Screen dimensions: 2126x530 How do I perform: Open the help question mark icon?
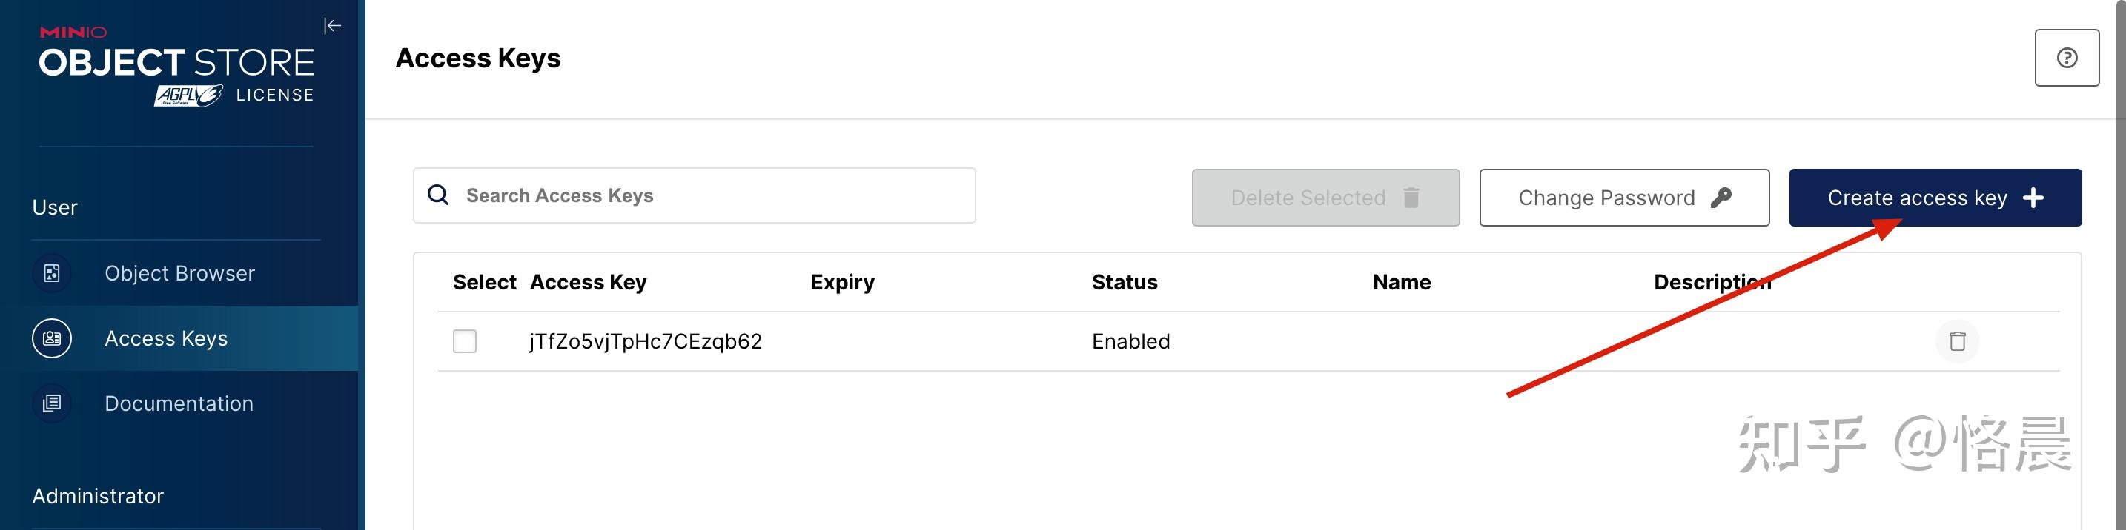[x=2066, y=56]
